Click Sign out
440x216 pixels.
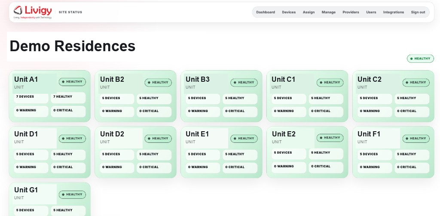pyautogui.click(x=418, y=12)
